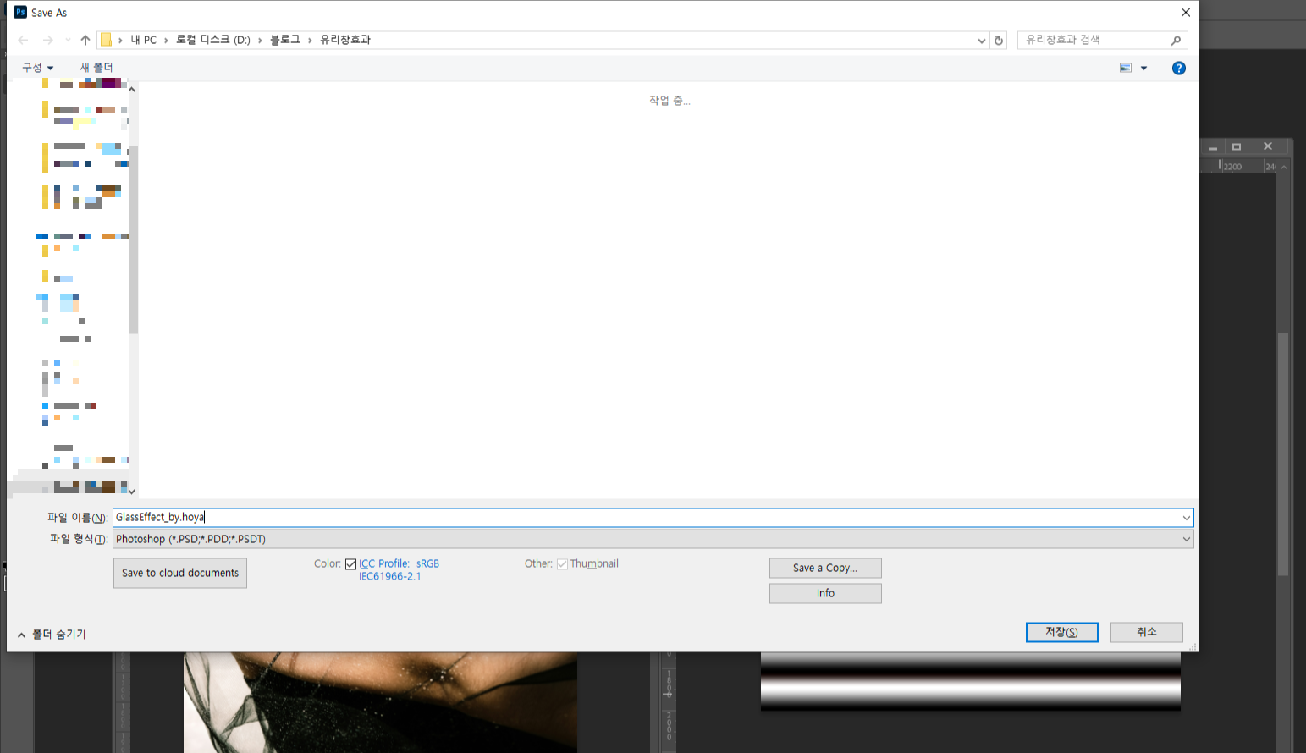The width and height of the screenshot is (1306, 753).
Task: Click Photoshop's vertical scrollbar on the right
Action: tap(1283, 455)
